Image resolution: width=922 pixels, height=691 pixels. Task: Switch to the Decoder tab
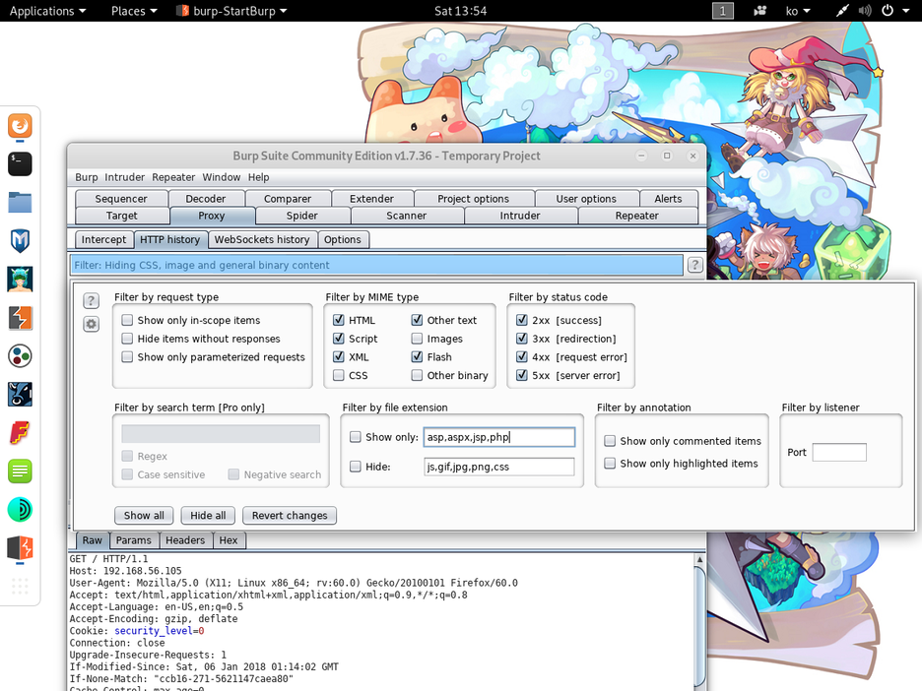click(206, 199)
